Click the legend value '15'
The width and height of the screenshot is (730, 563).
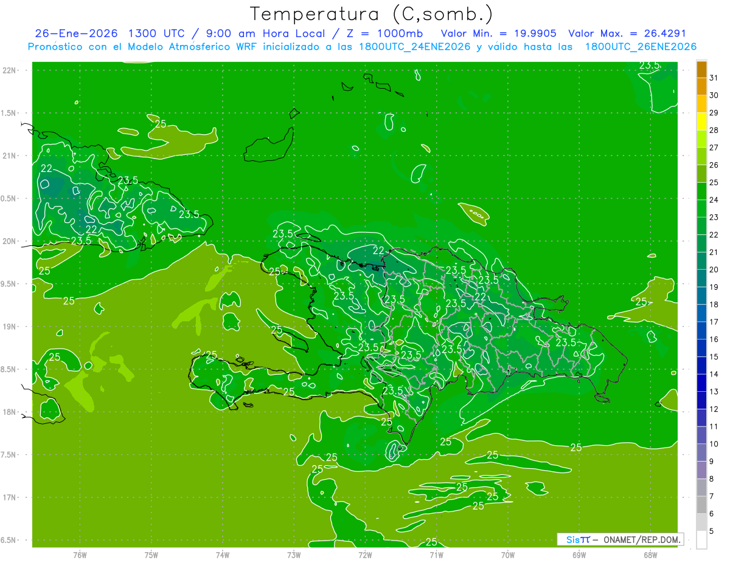(x=714, y=357)
